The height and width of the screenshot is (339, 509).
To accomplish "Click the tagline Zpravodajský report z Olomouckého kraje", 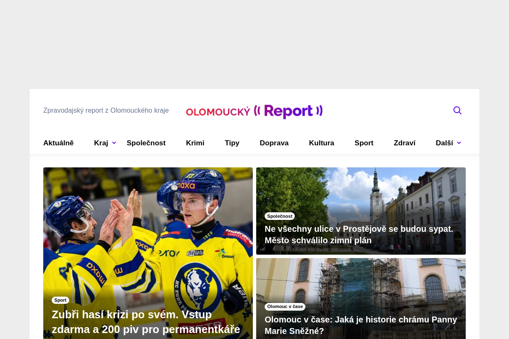I will point(106,111).
